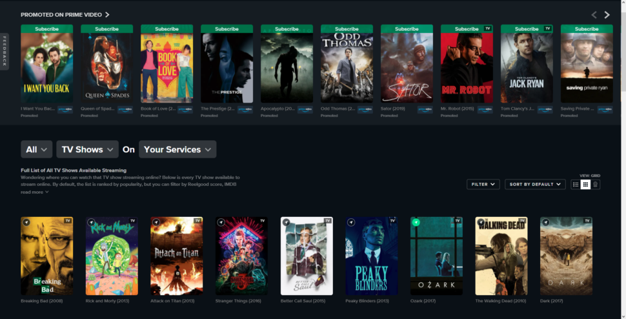Click Prime Video logo under Odd Thomas
626x319 pixels.
(x=365, y=109)
